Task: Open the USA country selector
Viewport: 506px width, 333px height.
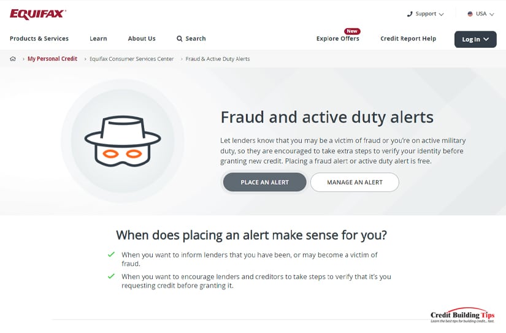Action: point(481,14)
